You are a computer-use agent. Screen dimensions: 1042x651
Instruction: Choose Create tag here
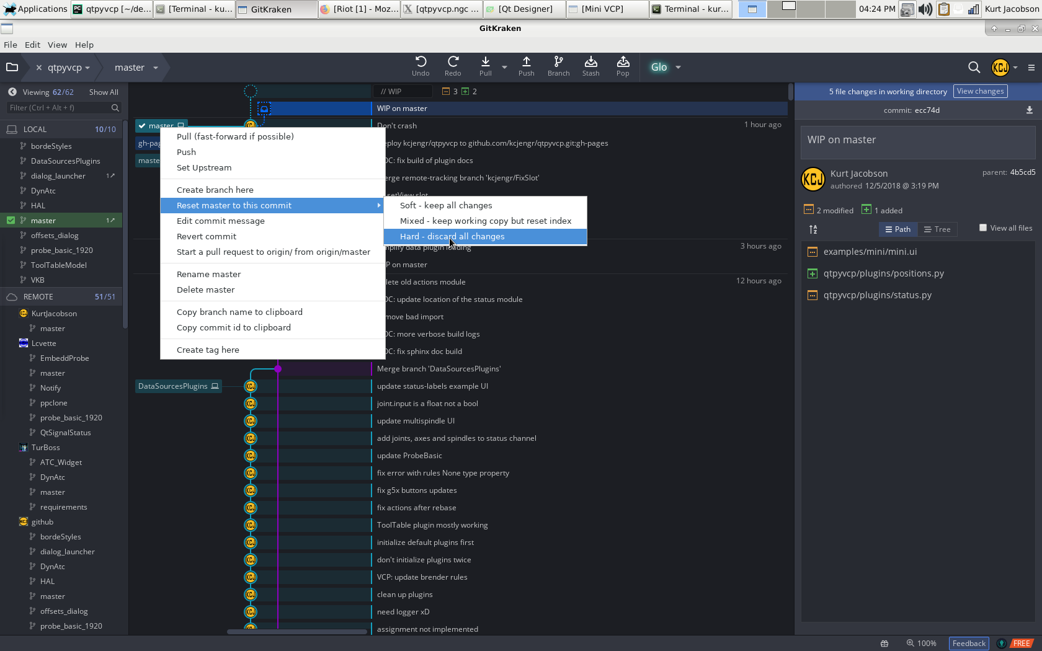[272, 350]
